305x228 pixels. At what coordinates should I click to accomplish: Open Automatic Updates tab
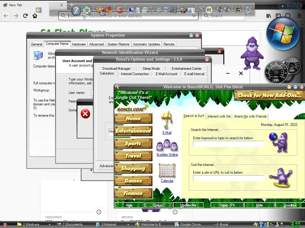(146, 44)
